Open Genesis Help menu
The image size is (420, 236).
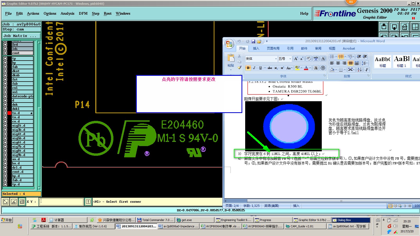point(304,14)
